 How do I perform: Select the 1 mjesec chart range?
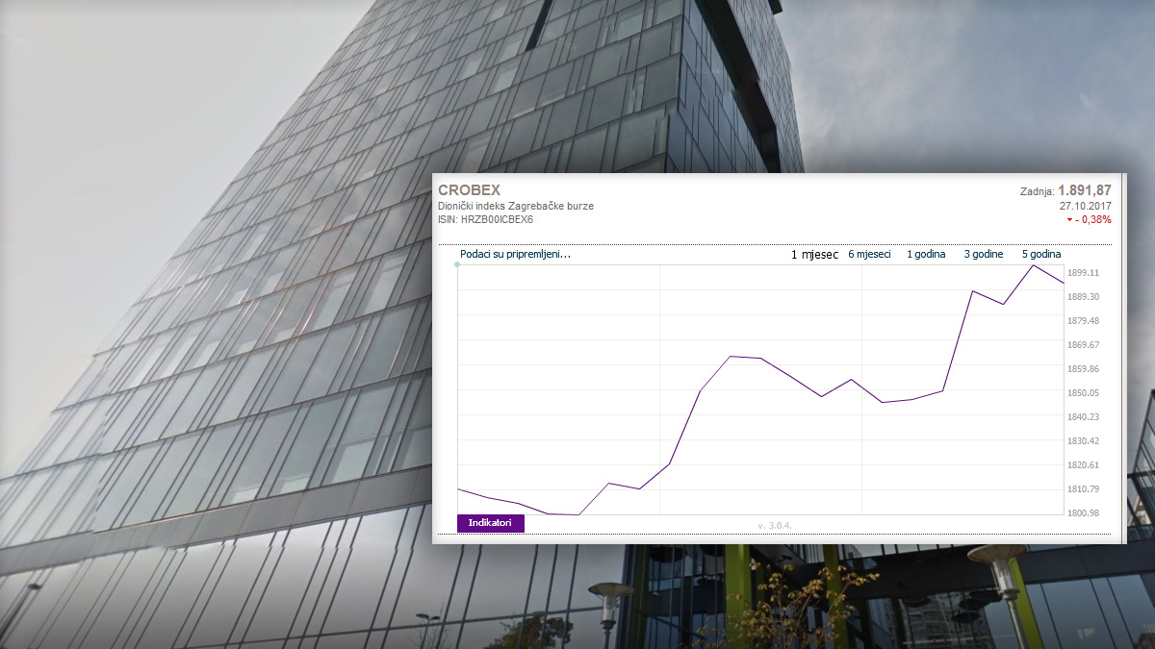pos(814,255)
